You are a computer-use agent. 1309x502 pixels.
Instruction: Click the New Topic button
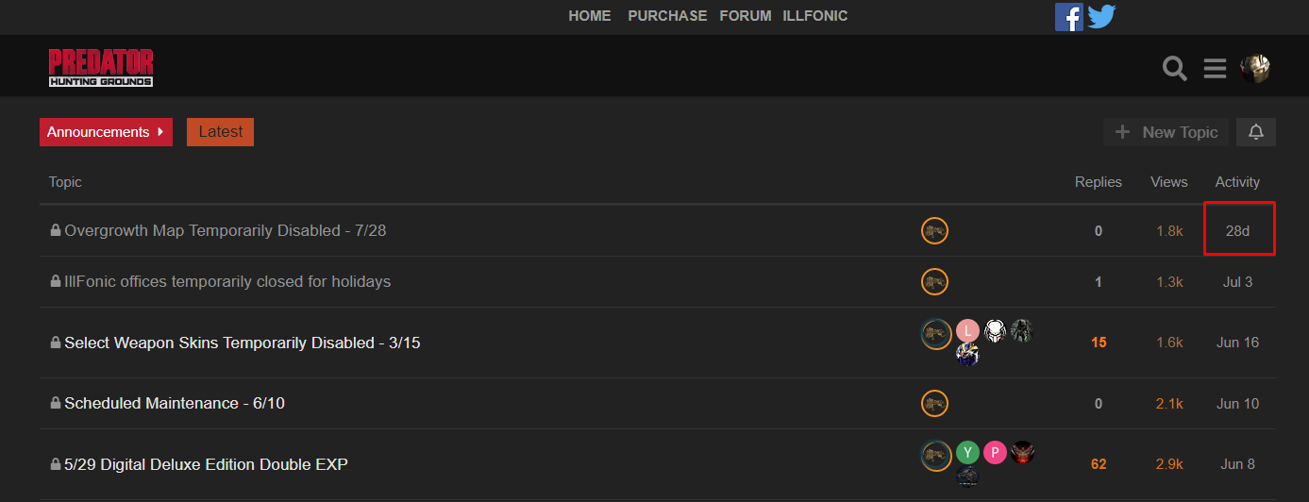tap(1166, 132)
